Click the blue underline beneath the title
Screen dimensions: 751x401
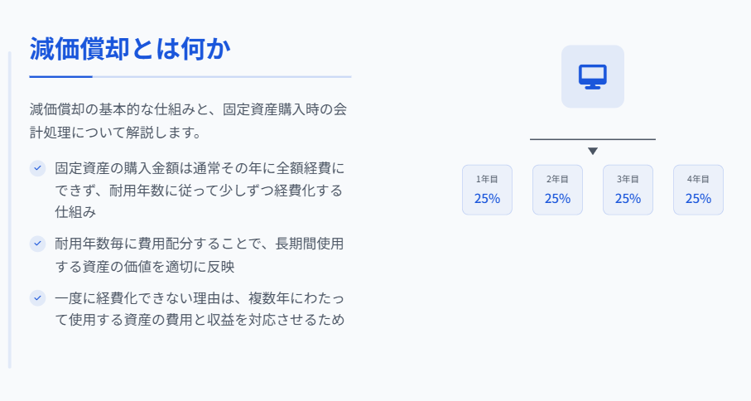pos(60,77)
